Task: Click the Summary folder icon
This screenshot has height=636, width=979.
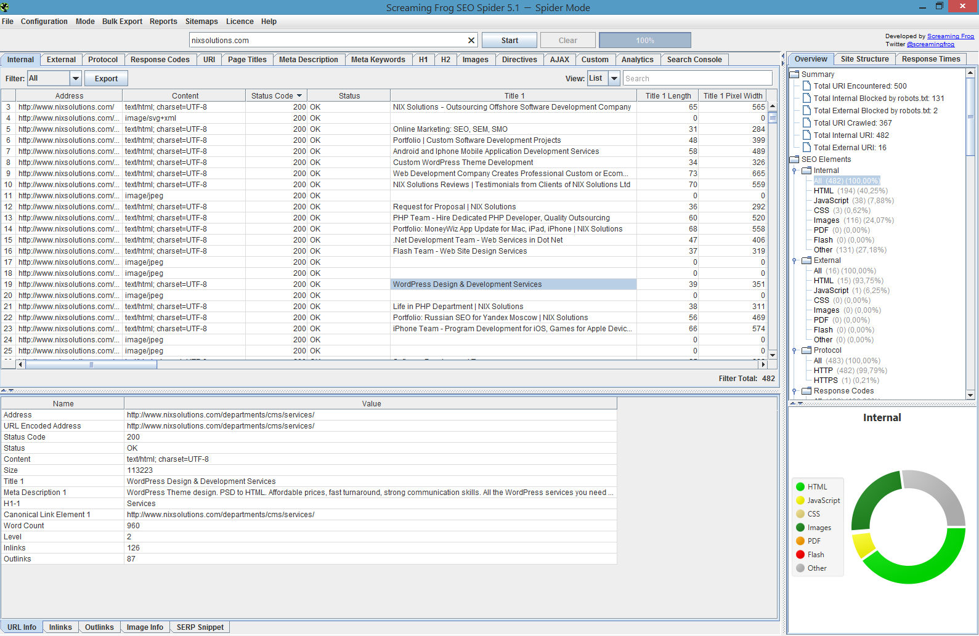Action: [794, 74]
